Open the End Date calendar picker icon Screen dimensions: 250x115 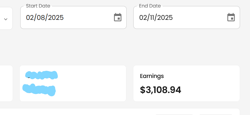[231, 17]
